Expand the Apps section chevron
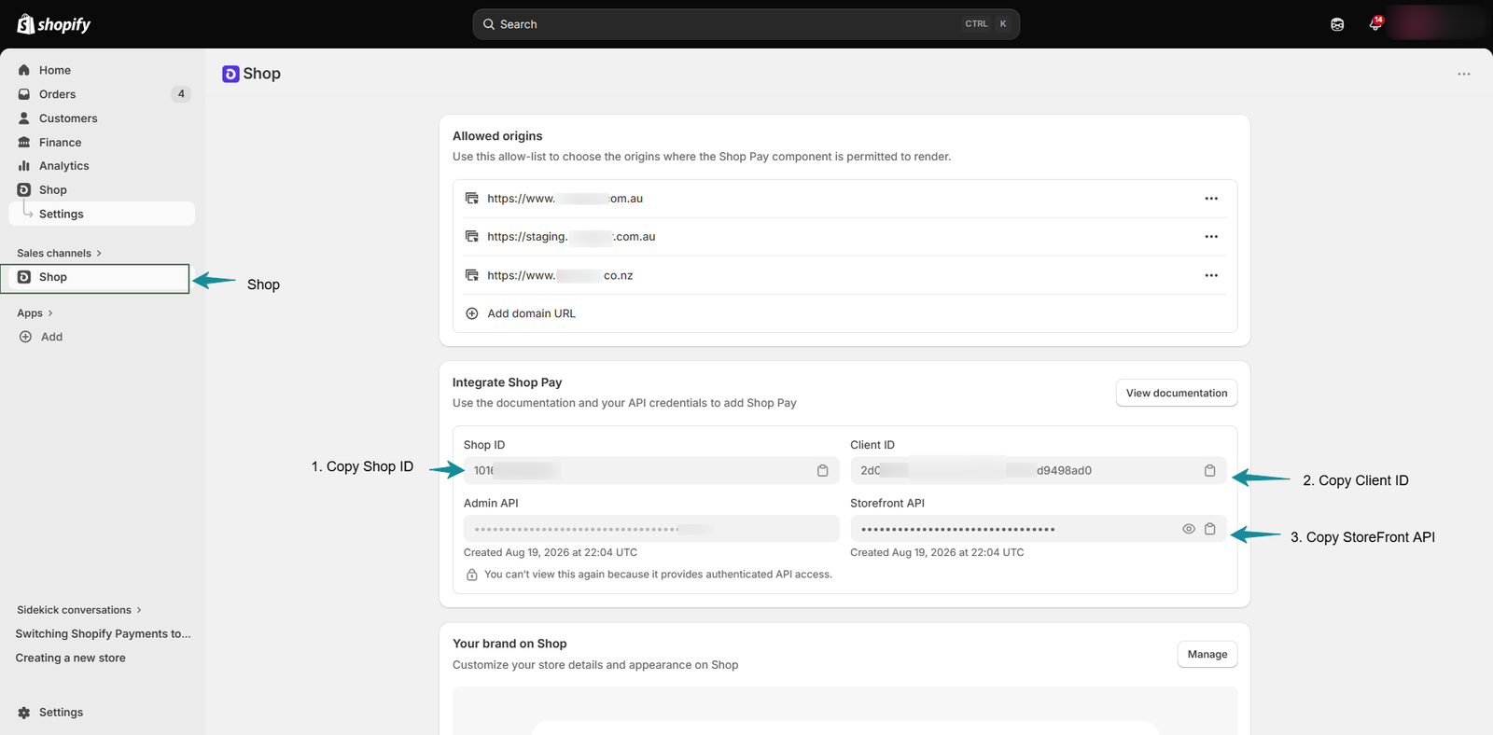Image resolution: width=1493 pixels, height=735 pixels. pos(50,313)
